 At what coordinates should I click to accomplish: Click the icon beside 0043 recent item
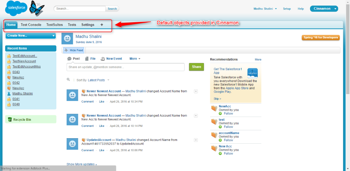(9, 72)
